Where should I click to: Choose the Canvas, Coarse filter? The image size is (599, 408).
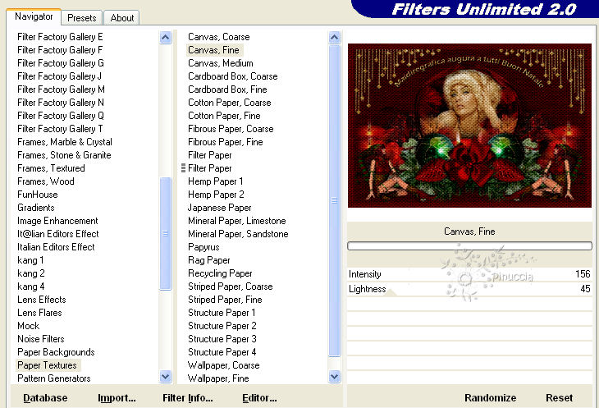click(218, 37)
